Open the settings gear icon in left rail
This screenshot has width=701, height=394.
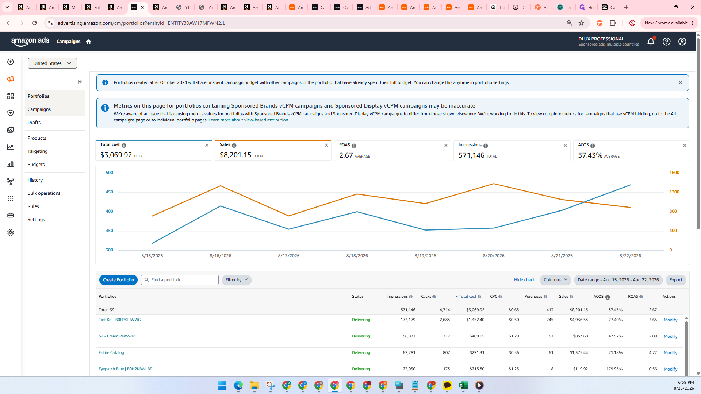coord(11,232)
